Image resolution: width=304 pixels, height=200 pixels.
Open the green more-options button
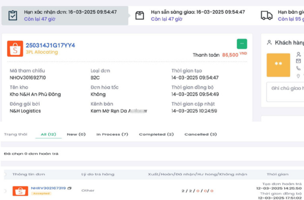(242, 44)
